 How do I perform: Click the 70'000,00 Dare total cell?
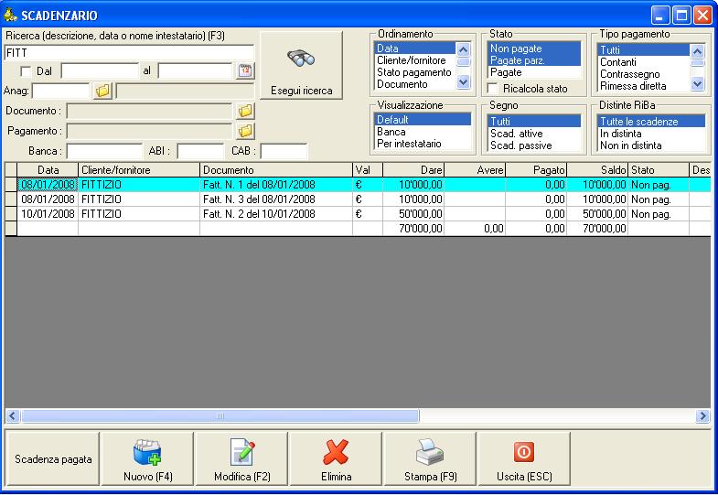413,229
